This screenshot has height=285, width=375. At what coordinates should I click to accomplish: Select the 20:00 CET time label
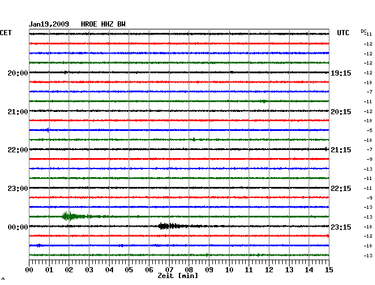coord(18,73)
